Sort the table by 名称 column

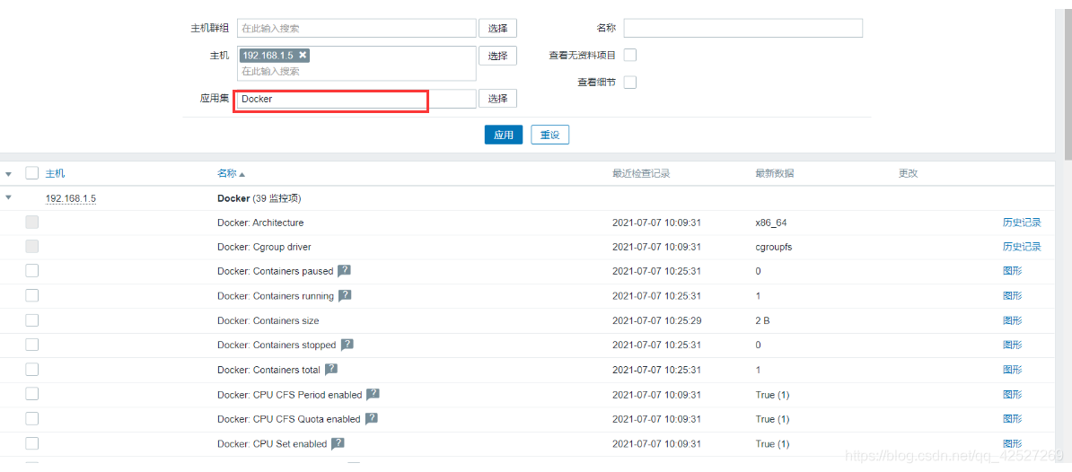pyautogui.click(x=230, y=173)
